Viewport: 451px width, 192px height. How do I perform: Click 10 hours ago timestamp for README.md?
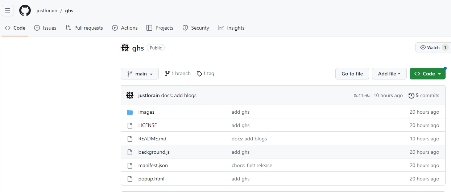coord(425,139)
